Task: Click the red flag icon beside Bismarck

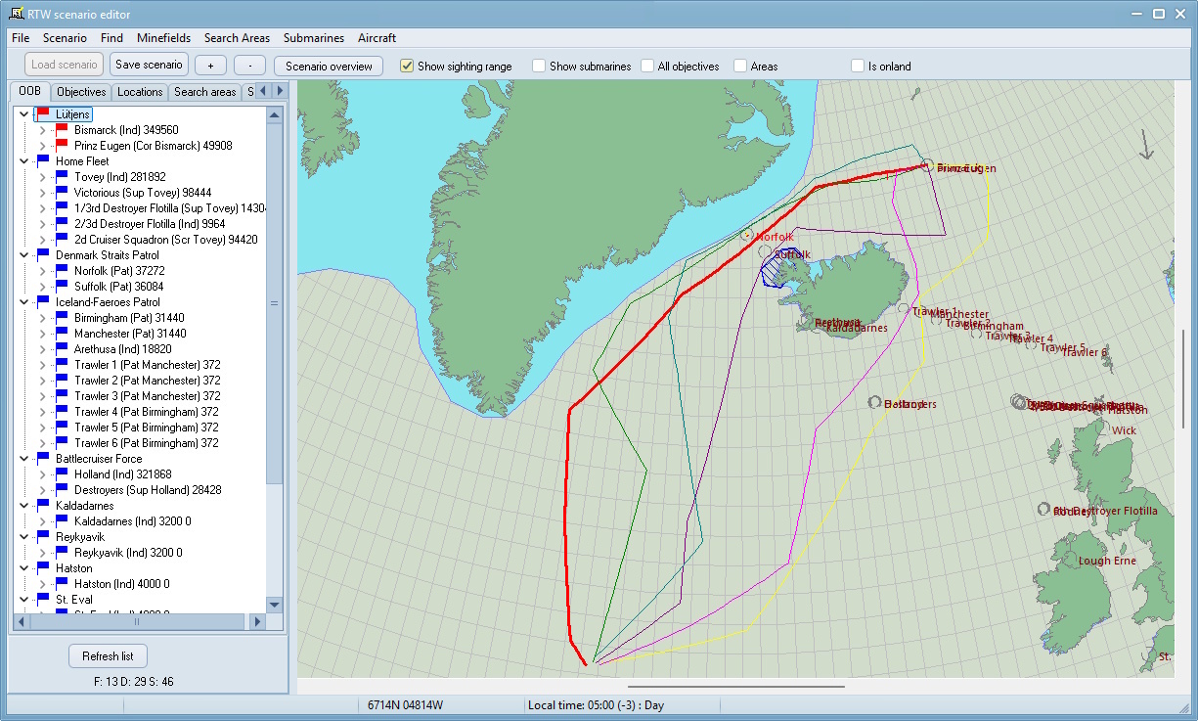Action: coord(62,129)
